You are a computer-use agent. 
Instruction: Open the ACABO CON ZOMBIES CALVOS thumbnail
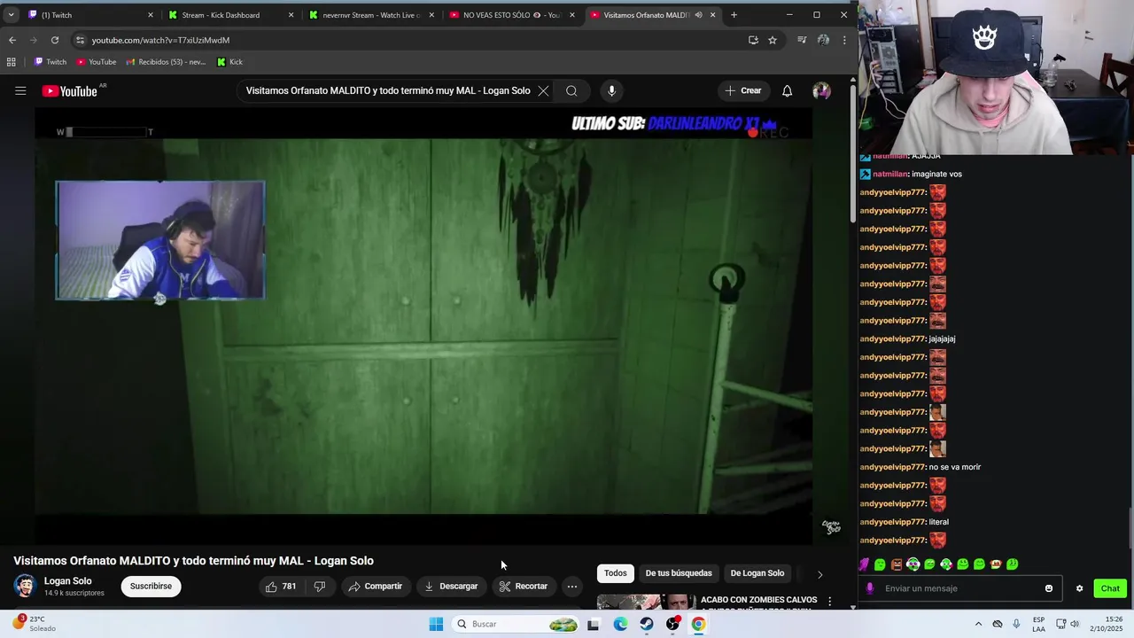646,603
